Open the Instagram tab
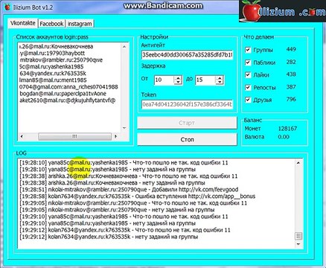Screen dimensions: 326x268 [x=80, y=24]
